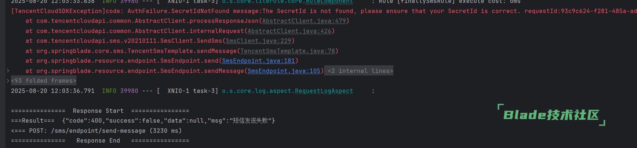Expand the 93 folded frames
The height and width of the screenshot is (148, 637).
click(44, 81)
